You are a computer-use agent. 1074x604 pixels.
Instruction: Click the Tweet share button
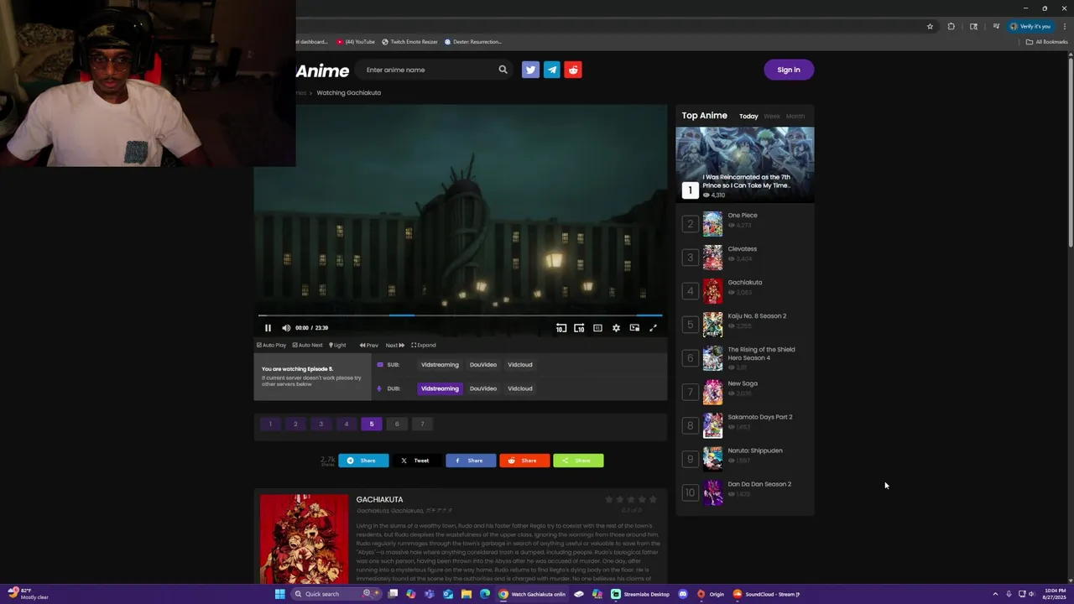[417, 461]
